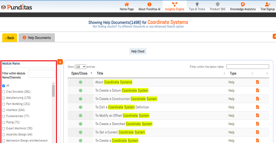The width and height of the screenshot is (276, 143).
Task: Click the Back button
Action: click(10, 38)
